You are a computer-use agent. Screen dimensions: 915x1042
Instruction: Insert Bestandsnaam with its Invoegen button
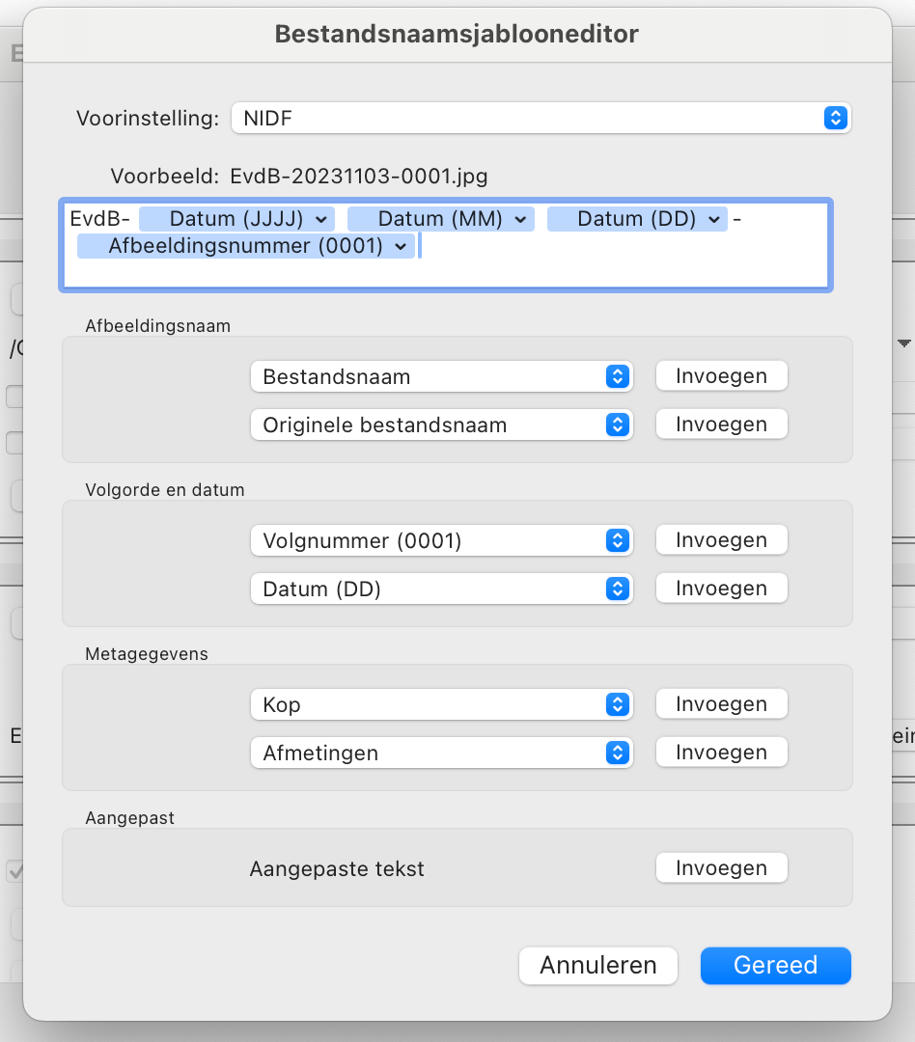click(x=722, y=376)
